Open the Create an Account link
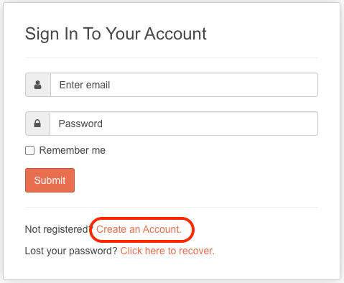Viewport: 344px width, 283px height. 139,229
